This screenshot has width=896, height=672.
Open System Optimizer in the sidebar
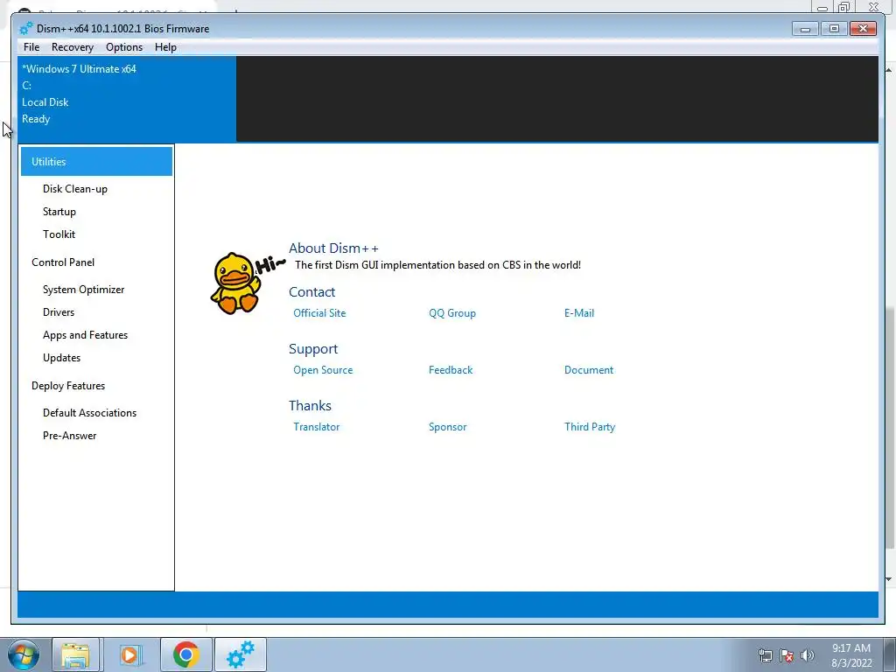tap(83, 290)
